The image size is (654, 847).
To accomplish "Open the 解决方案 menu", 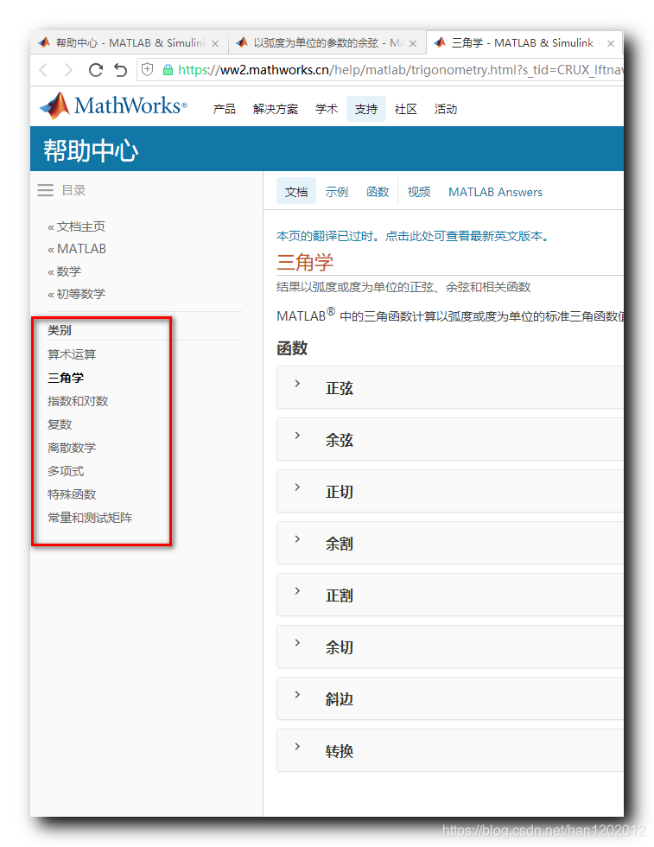I will pos(276,109).
